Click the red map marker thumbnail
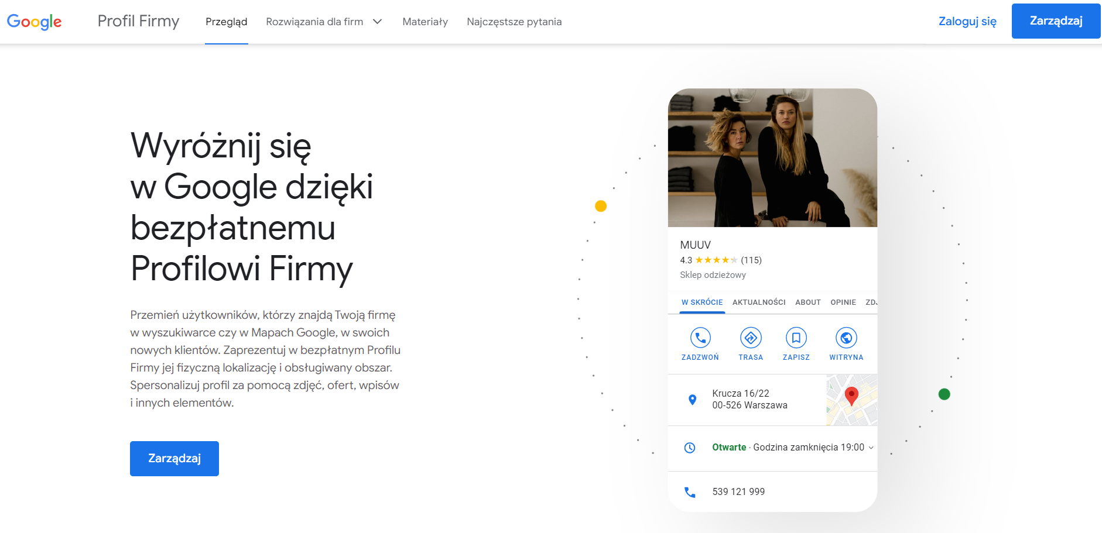This screenshot has width=1102, height=533. (x=852, y=400)
